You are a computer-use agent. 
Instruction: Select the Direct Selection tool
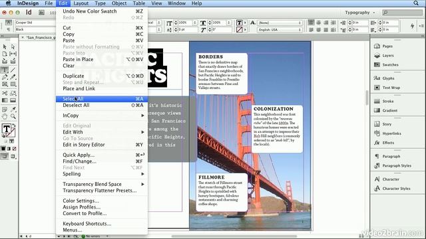point(13,47)
